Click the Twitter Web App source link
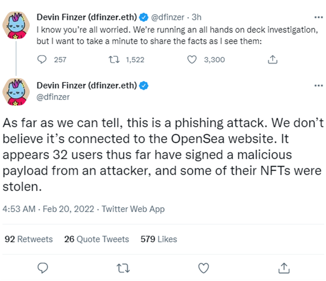 tap(133, 209)
